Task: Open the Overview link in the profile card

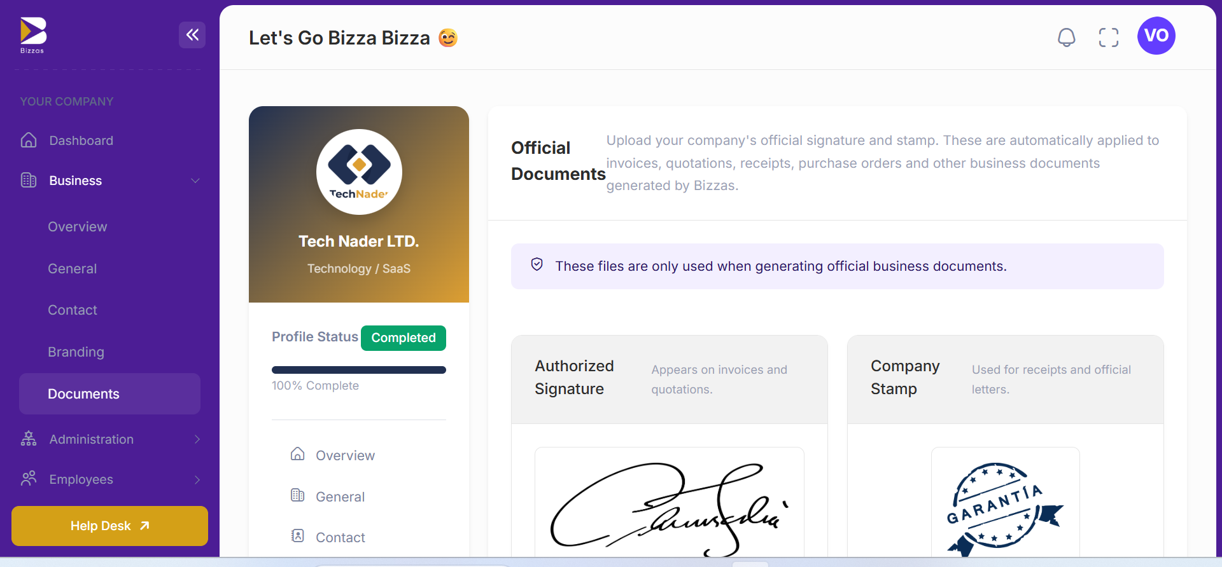Action: pyautogui.click(x=346, y=456)
